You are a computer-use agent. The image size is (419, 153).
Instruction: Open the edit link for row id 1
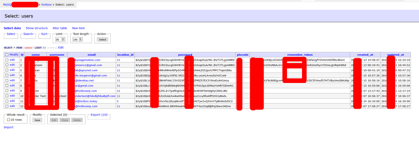(13, 60)
